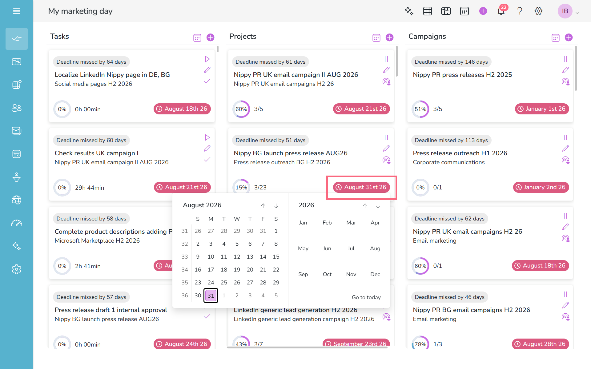This screenshot has height=369, width=591.
Task: Select Sep in the month picker
Action: pos(303,274)
